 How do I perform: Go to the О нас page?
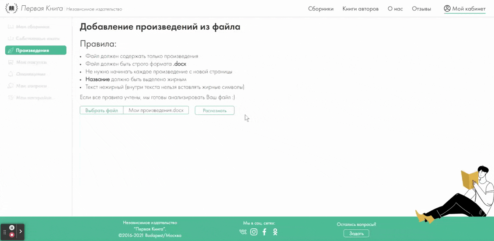395,9
